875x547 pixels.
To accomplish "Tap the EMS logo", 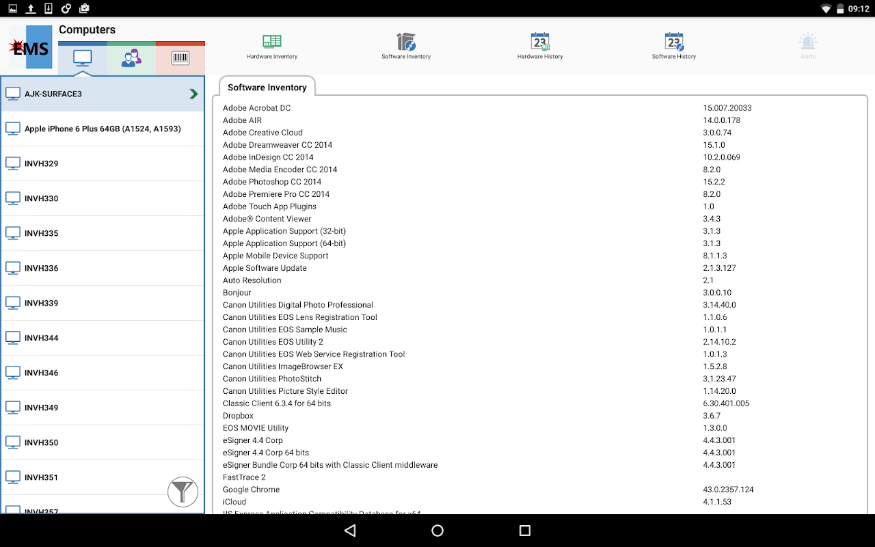I will click(31, 47).
